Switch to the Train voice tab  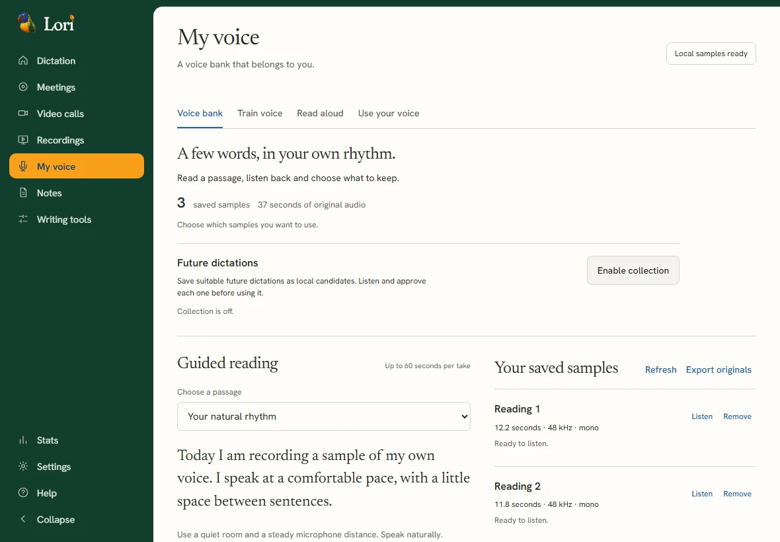260,114
